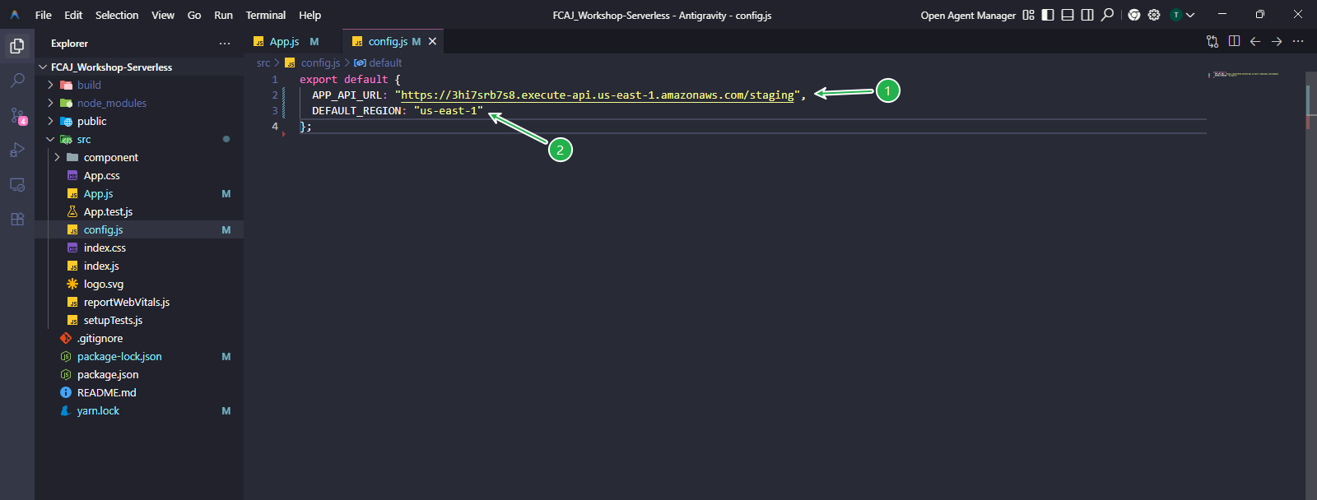The height and width of the screenshot is (500, 1317).
Task: Open the File menu
Action: pos(44,15)
